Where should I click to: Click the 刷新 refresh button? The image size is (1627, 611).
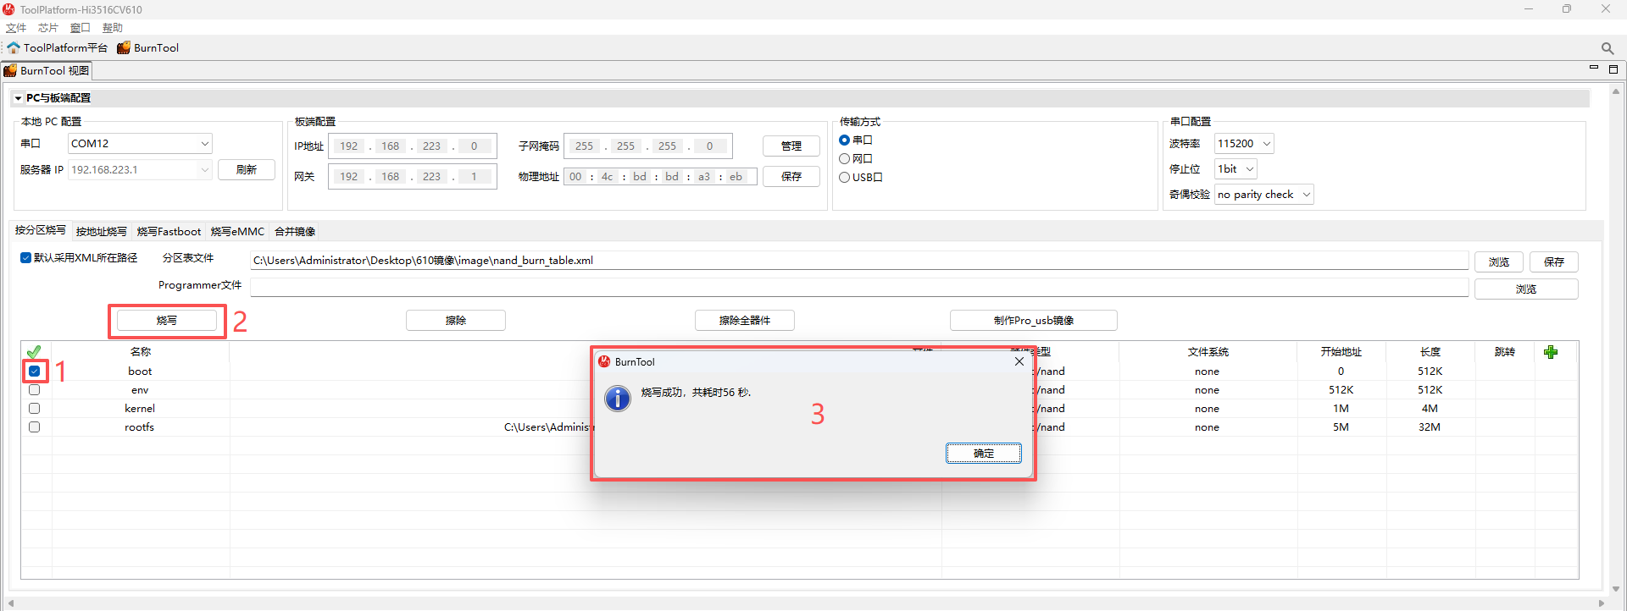pyautogui.click(x=247, y=169)
